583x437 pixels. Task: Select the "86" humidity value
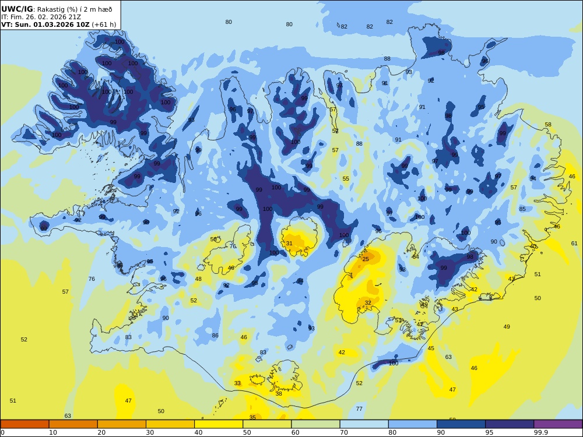[215, 336]
